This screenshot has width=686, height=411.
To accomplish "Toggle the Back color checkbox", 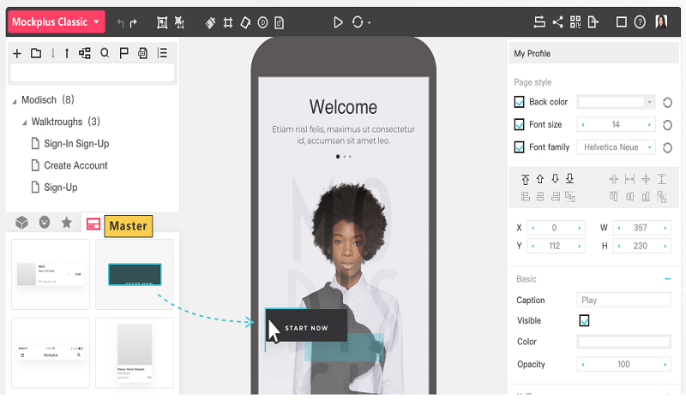I will 519,102.
